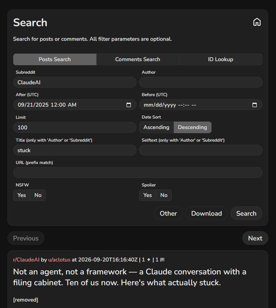Select No for Spoiler filter
Screen dimensions: 276x308
click(164, 195)
